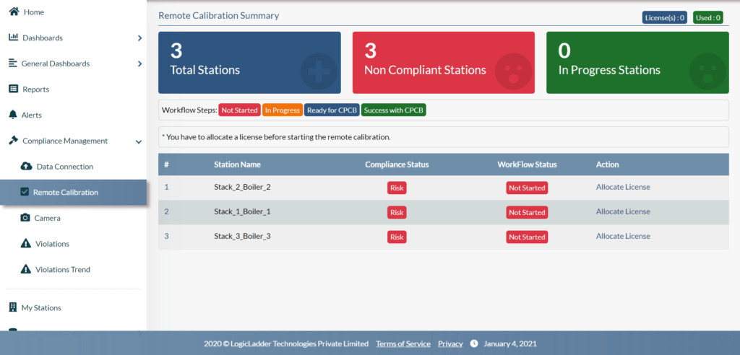This screenshot has height=355, width=740.
Task: Click the In Progress workflow step badge
Action: (x=283, y=110)
